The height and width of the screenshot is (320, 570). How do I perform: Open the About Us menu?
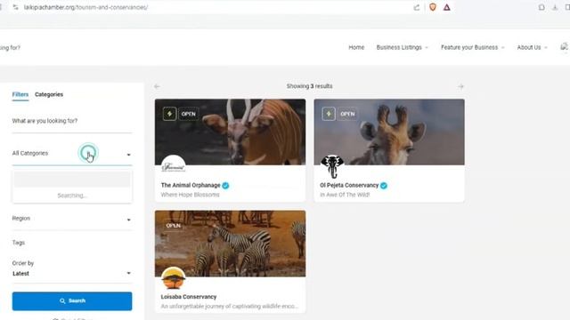pos(532,47)
